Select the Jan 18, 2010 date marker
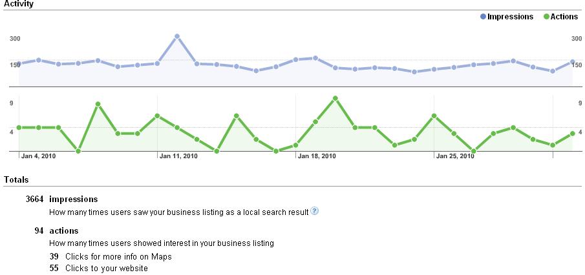The height and width of the screenshot is (275, 585). (x=317, y=156)
